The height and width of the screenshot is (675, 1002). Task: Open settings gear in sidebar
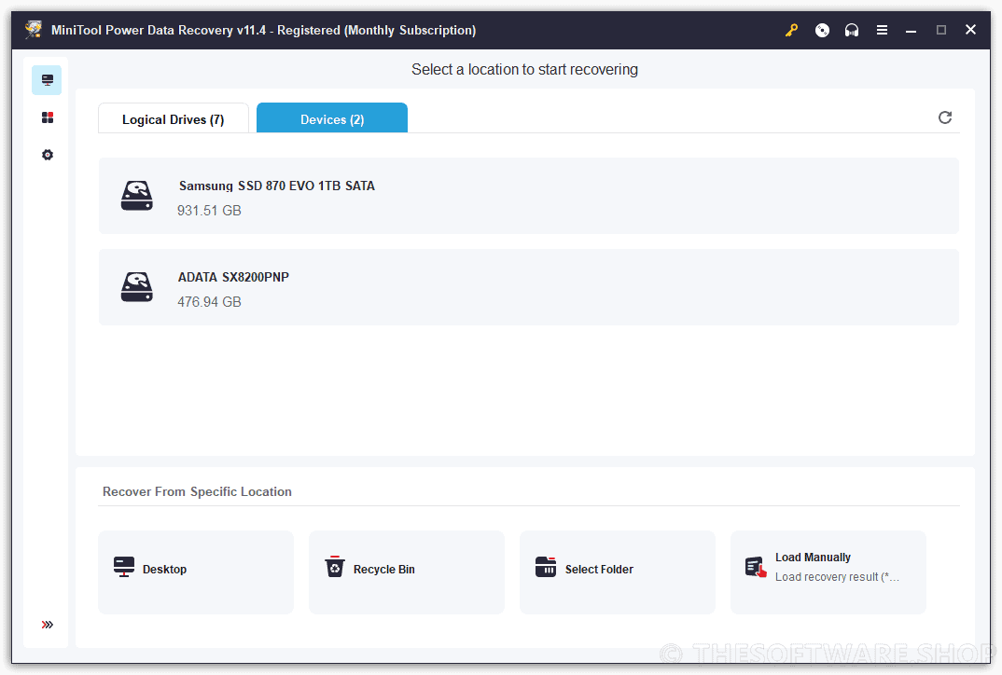[x=48, y=155]
